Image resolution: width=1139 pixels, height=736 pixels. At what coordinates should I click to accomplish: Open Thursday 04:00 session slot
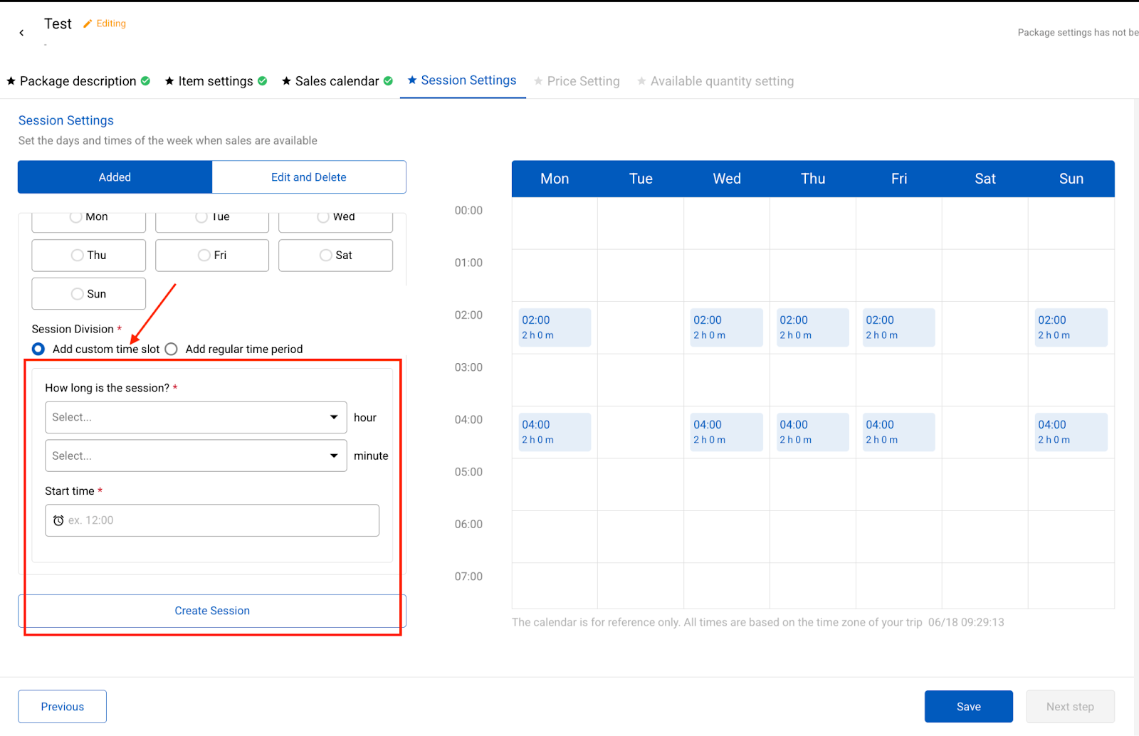coord(813,432)
